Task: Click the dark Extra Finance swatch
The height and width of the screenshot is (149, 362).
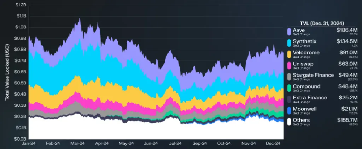Action: point(289,99)
